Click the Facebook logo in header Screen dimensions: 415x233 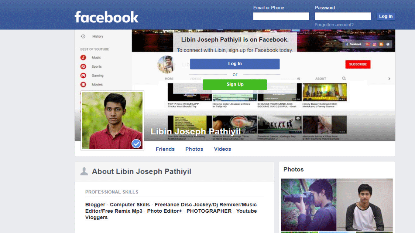[106, 17]
